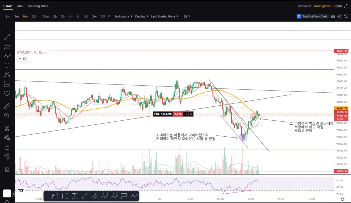This screenshot has height=203, width=351.
Task: Toggle lock all drawing tools
Action: [x=7, y=147]
